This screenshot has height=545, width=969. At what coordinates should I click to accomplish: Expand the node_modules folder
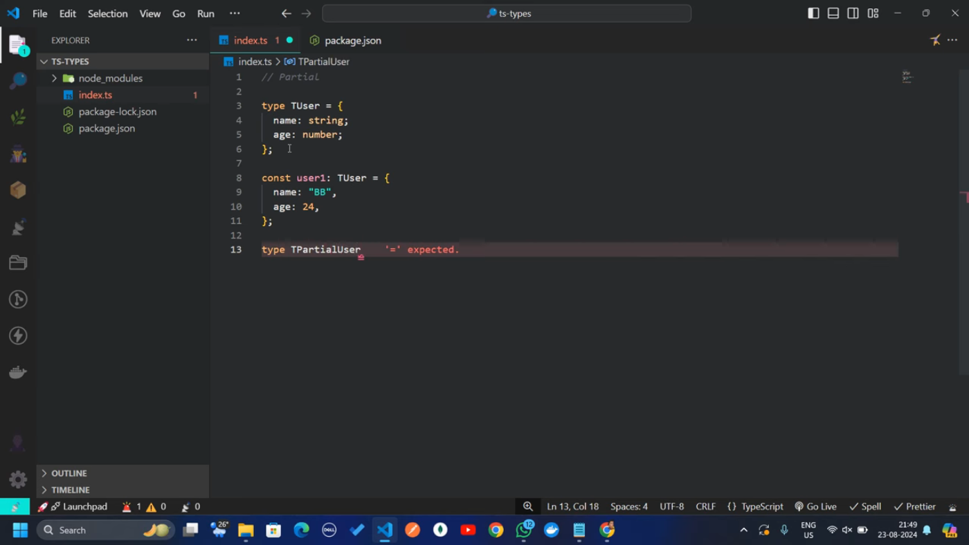[123, 78]
